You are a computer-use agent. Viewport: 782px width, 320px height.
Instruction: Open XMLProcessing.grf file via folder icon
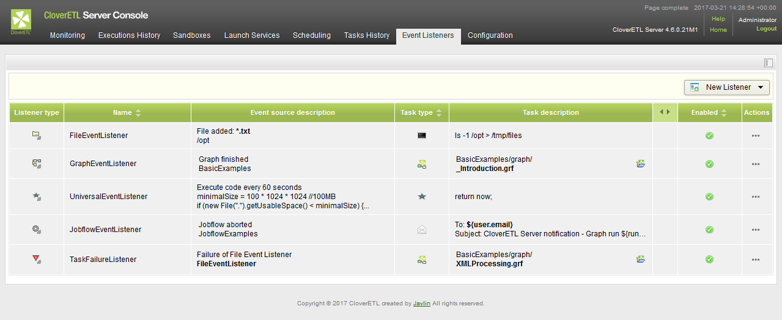point(641,259)
